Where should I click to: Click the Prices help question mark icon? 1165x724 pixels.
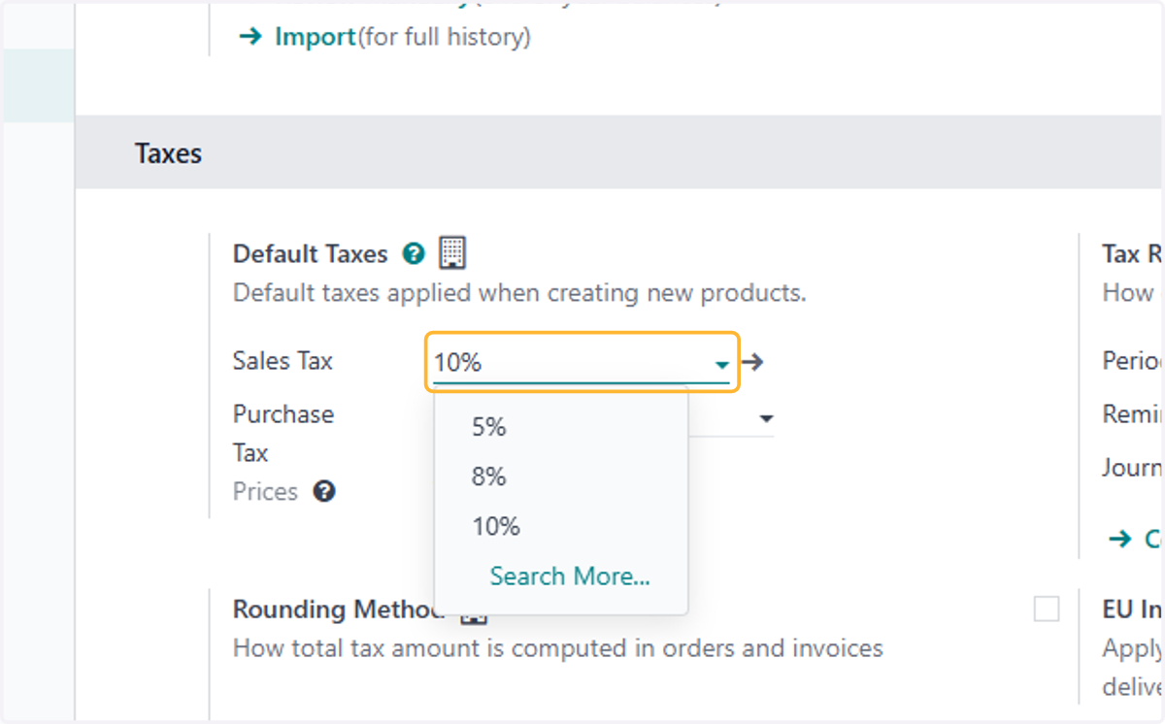[x=324, y=491]
